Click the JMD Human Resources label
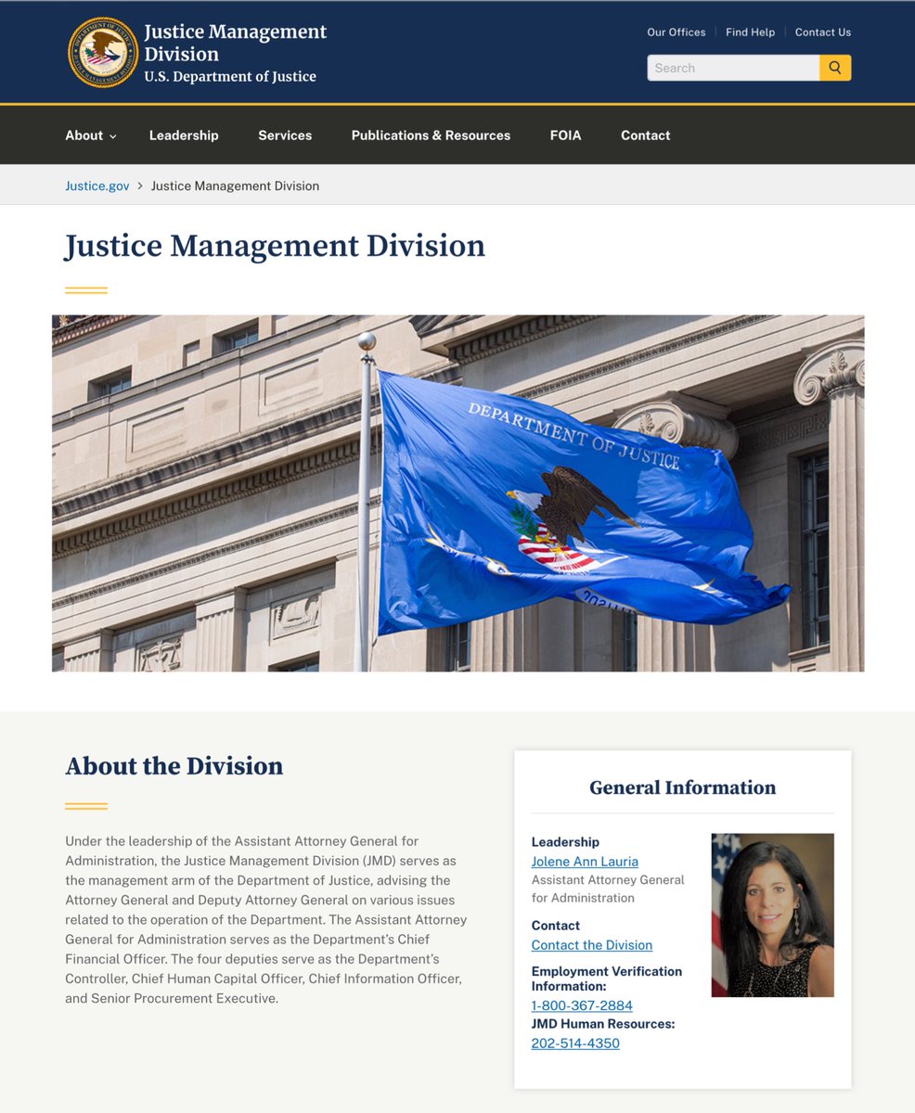 click(x=602, y=1024)
